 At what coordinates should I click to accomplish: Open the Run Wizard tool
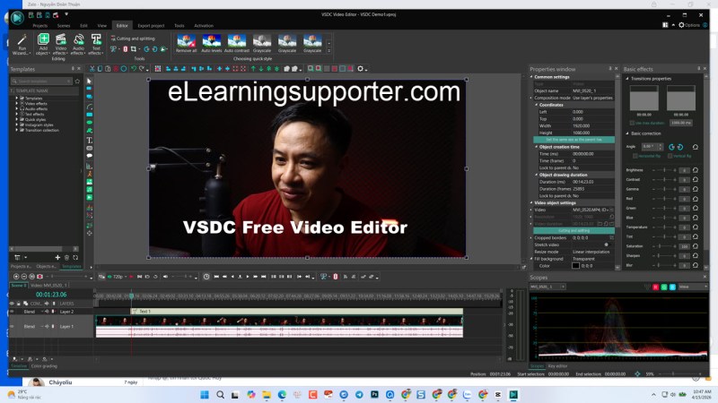pos(22,44)
